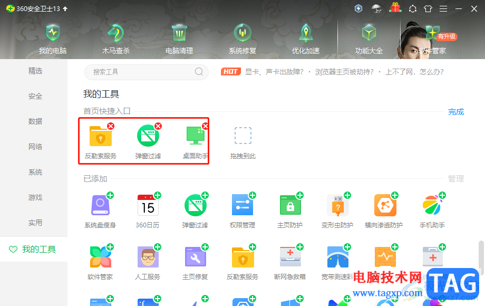Click the umbrella icon in title bar
This screenshot has width=485, height=306.
(x=376, y=8)
